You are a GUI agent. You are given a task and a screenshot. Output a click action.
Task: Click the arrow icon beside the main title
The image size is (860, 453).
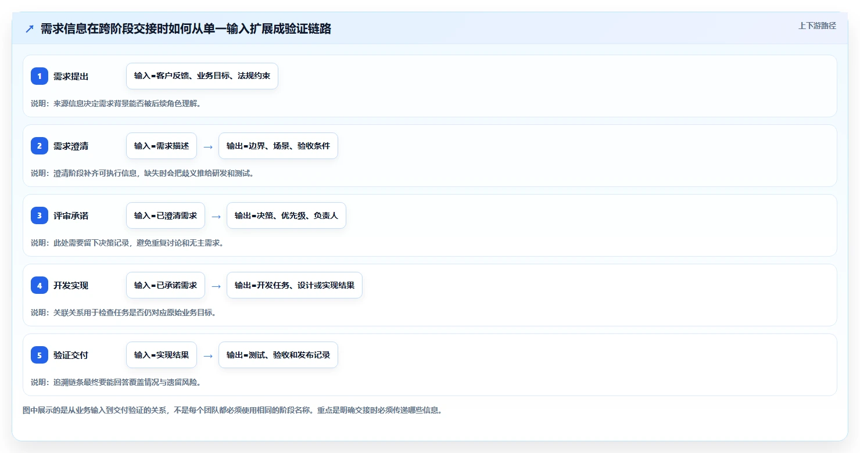click(x=30, y=29)
